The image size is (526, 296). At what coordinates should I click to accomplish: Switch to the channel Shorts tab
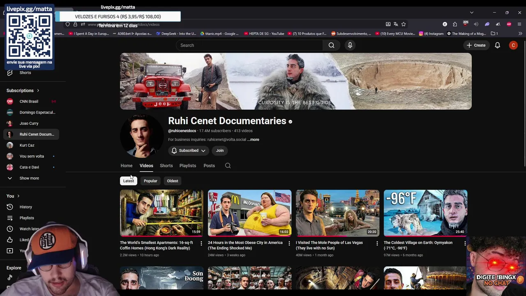click(166, 166)
